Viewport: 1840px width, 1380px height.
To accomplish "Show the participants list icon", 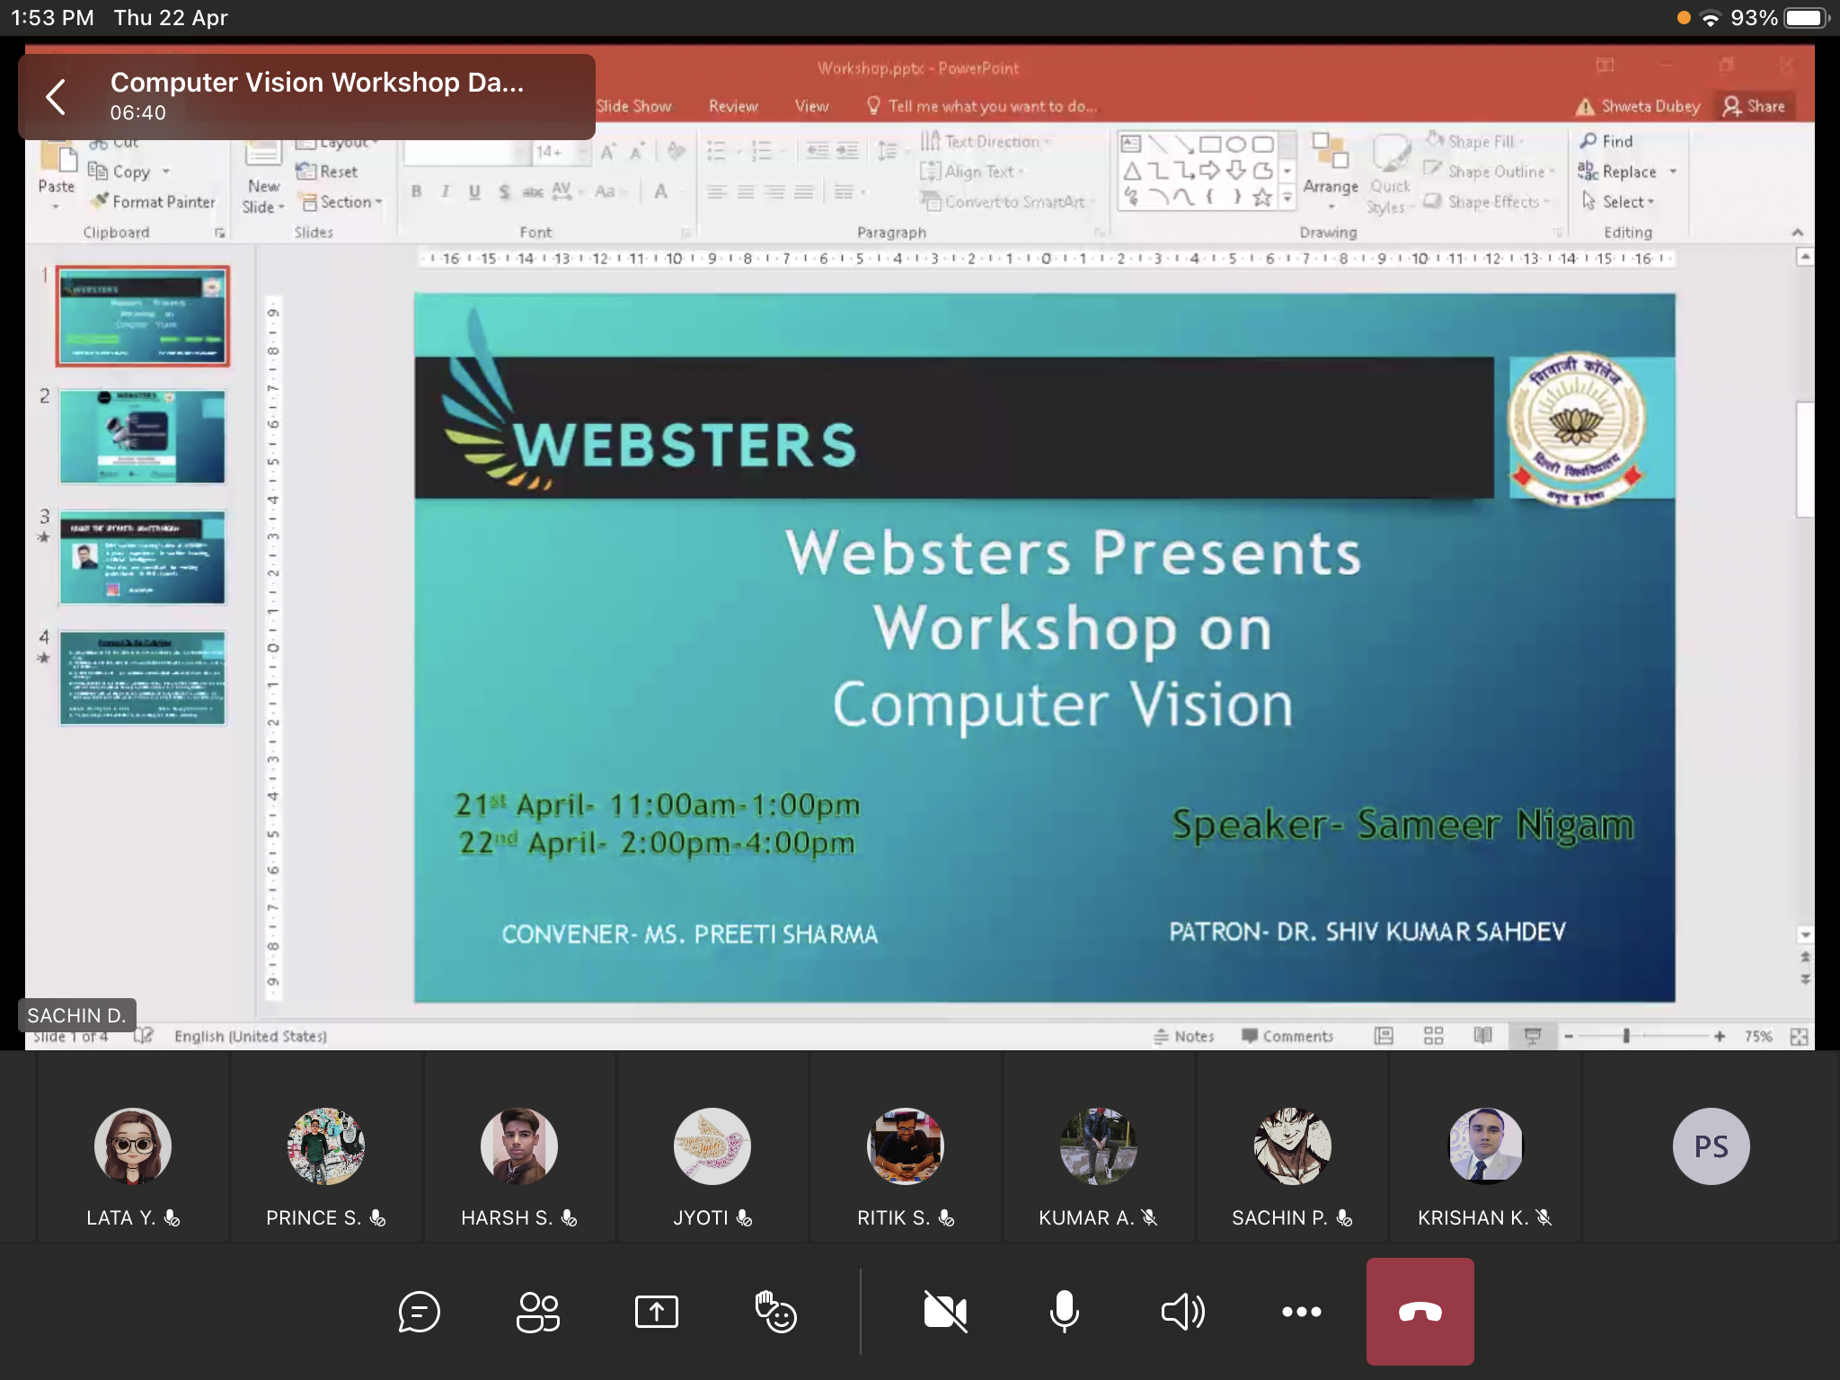I will [x=537, y=1312].
